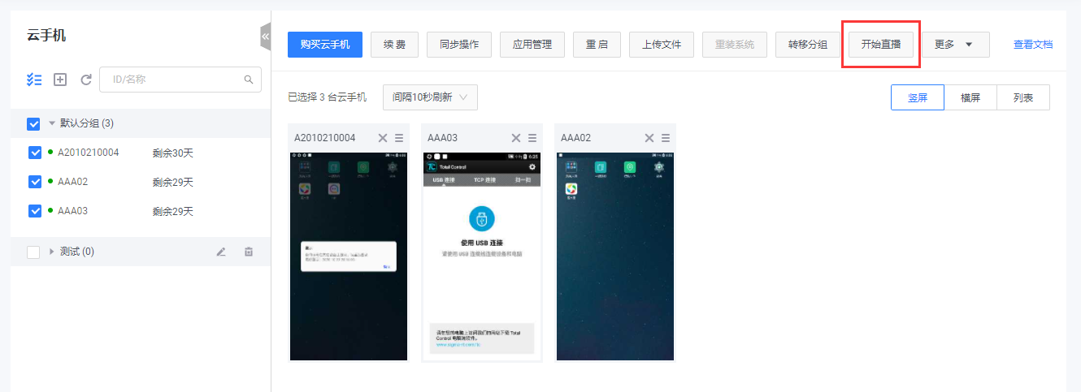
Task: Click the 购买云手机 button
Action: coord(325,45)
